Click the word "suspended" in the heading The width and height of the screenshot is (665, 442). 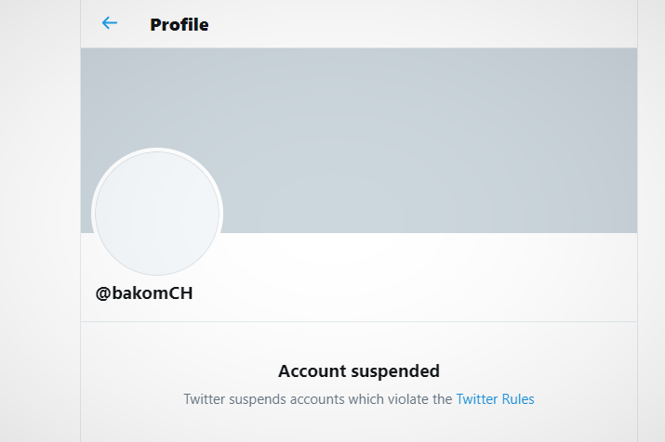392,371
